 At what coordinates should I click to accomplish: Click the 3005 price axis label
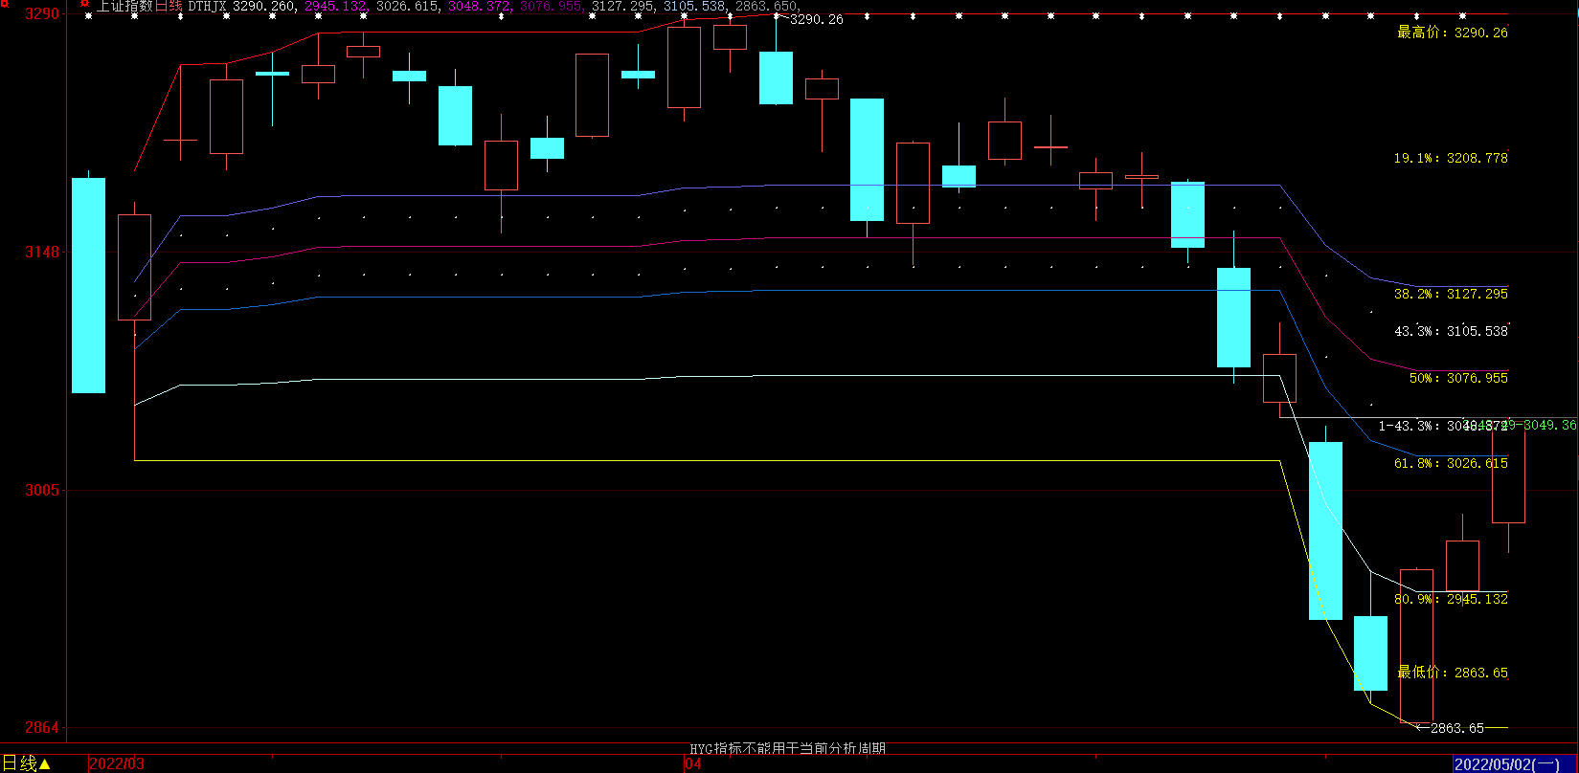point(42,491)
